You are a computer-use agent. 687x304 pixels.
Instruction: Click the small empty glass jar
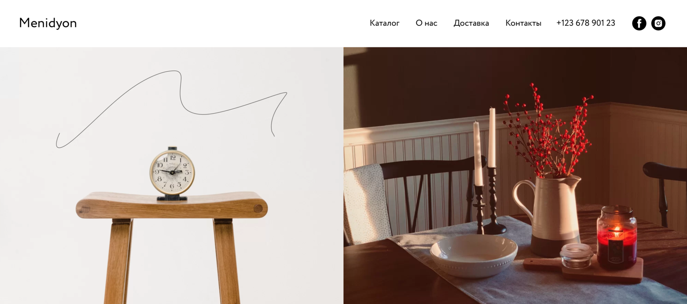coord(577,255)
